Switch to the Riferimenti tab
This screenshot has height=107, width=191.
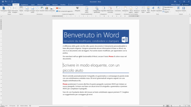pyautogui.click(x=40, y=5)
